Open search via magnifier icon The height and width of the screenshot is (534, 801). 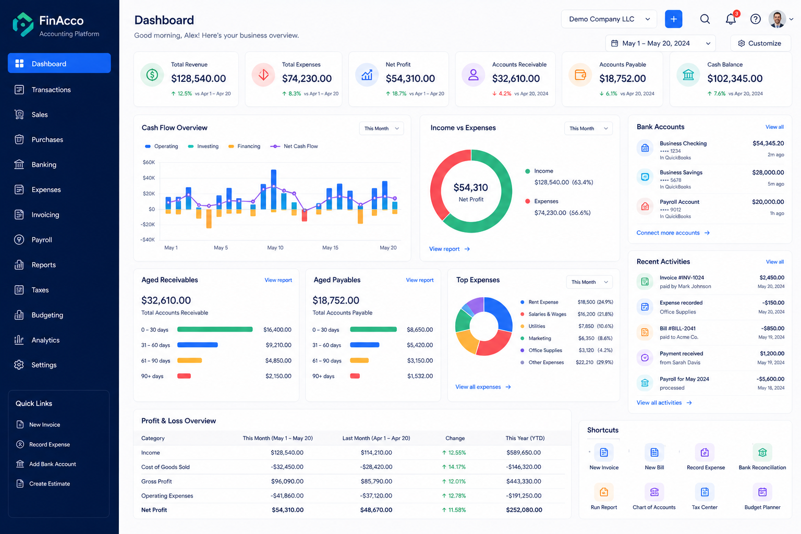click(705, 19)
